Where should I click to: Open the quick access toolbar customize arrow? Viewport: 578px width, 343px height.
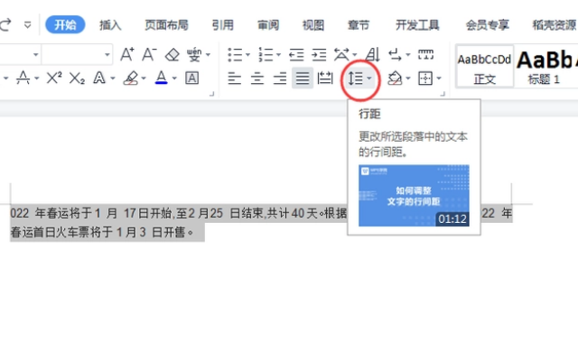(x=27, y=25)
